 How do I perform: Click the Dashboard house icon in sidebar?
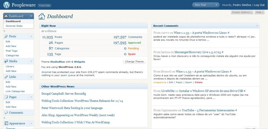point(6,16)
